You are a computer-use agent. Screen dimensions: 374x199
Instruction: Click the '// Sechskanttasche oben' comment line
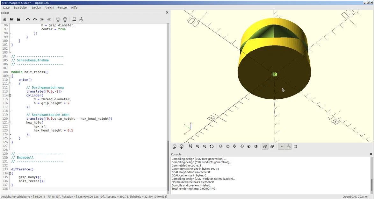(x=48, y=115)
